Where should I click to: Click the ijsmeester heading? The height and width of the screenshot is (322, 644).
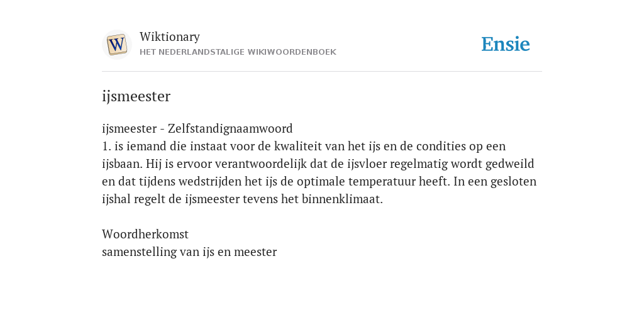136,96
